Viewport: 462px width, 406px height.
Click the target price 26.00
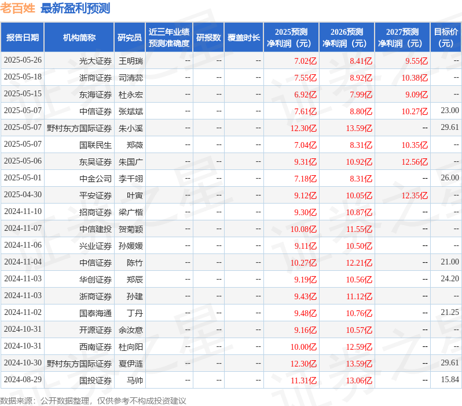tap(450, 178)
